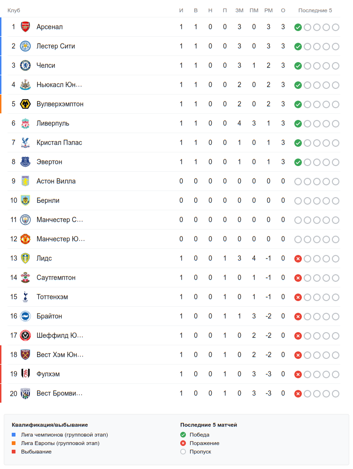Click the Wolverhampton wolf crest
Screen dimensions: 353x469
[x=25, y=104]
